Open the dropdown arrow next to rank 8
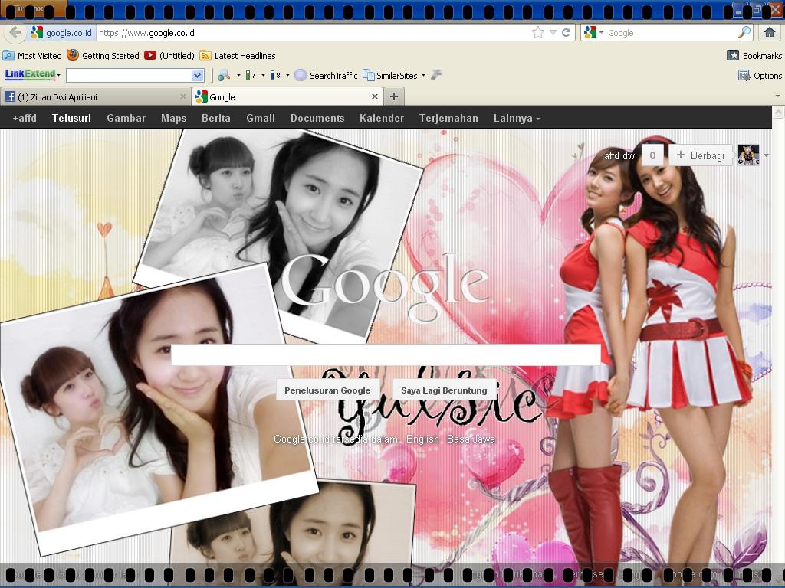 287,76
